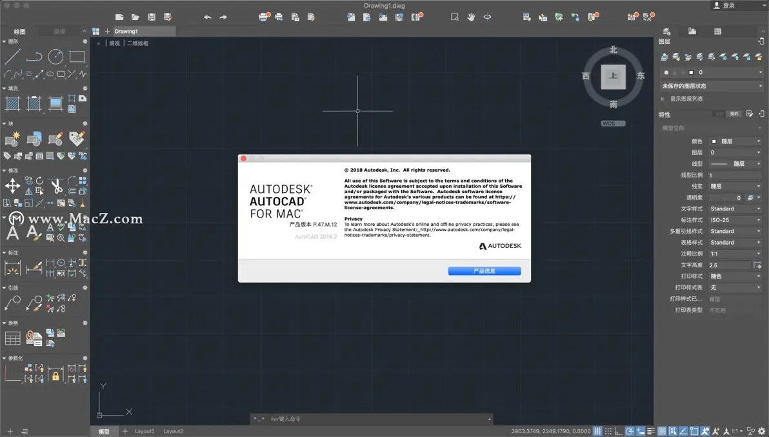The width and height of the screenshot is (769, 437).
Task: Click the 登录 sign-in button
Action: pos(724,5)
